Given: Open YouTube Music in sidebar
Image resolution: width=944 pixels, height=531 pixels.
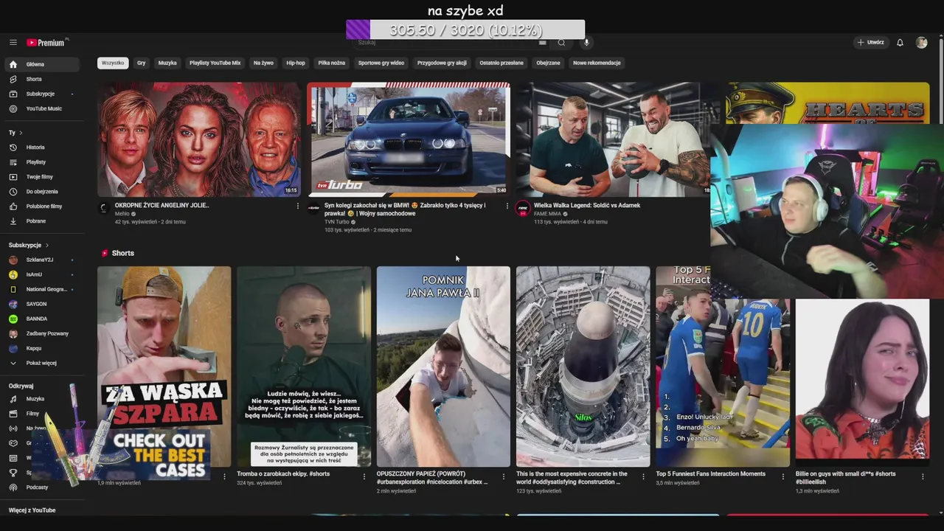Looking at the screenshot, I should coord(42,108).
